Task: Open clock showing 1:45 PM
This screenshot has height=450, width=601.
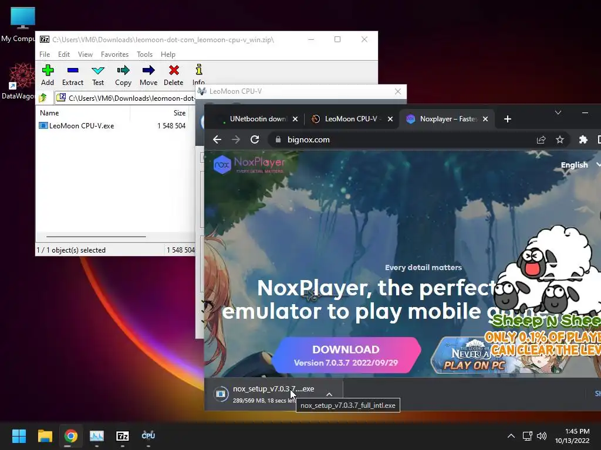Action: (572, 436)
